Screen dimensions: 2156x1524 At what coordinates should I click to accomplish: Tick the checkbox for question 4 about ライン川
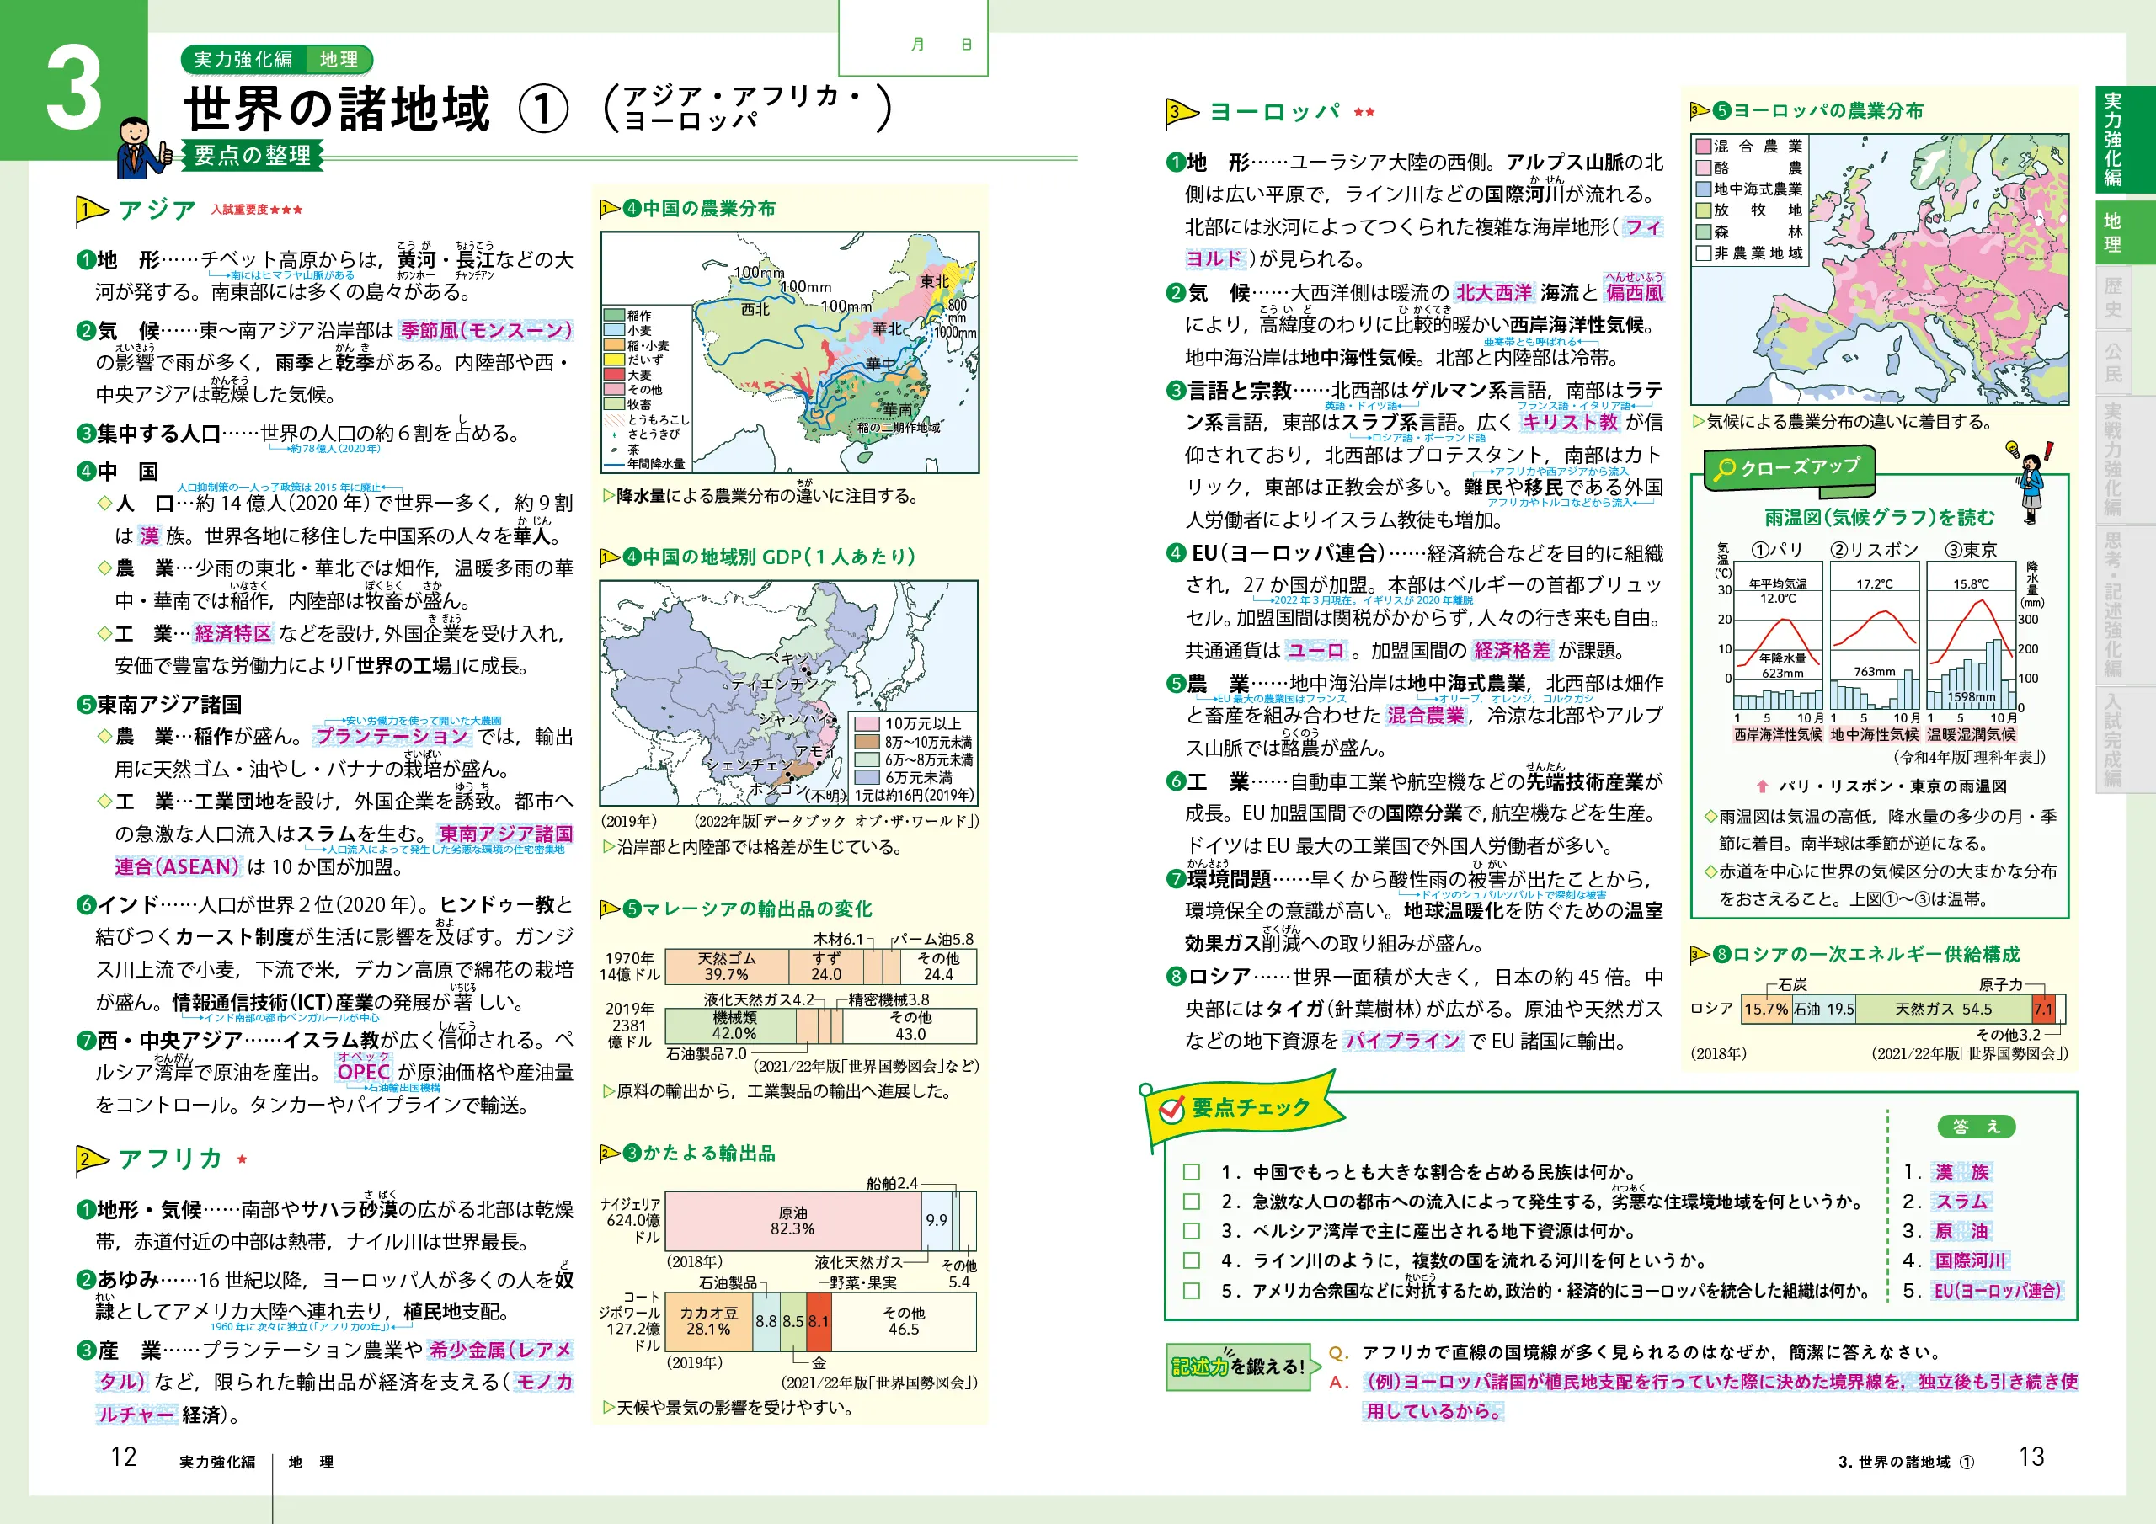point(1192,1261)
